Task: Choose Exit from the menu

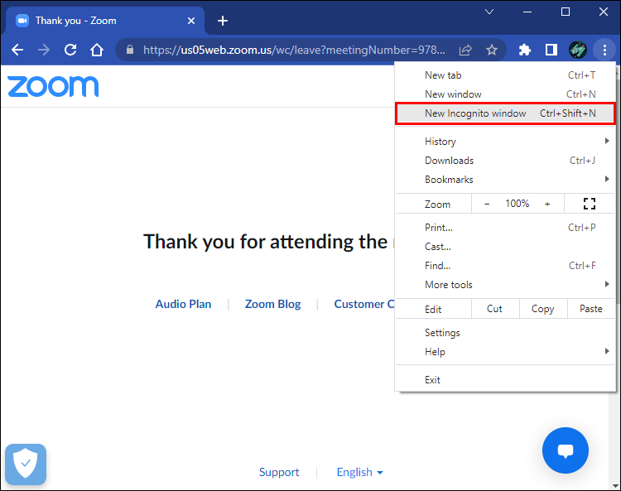Action: click(505, 380)
